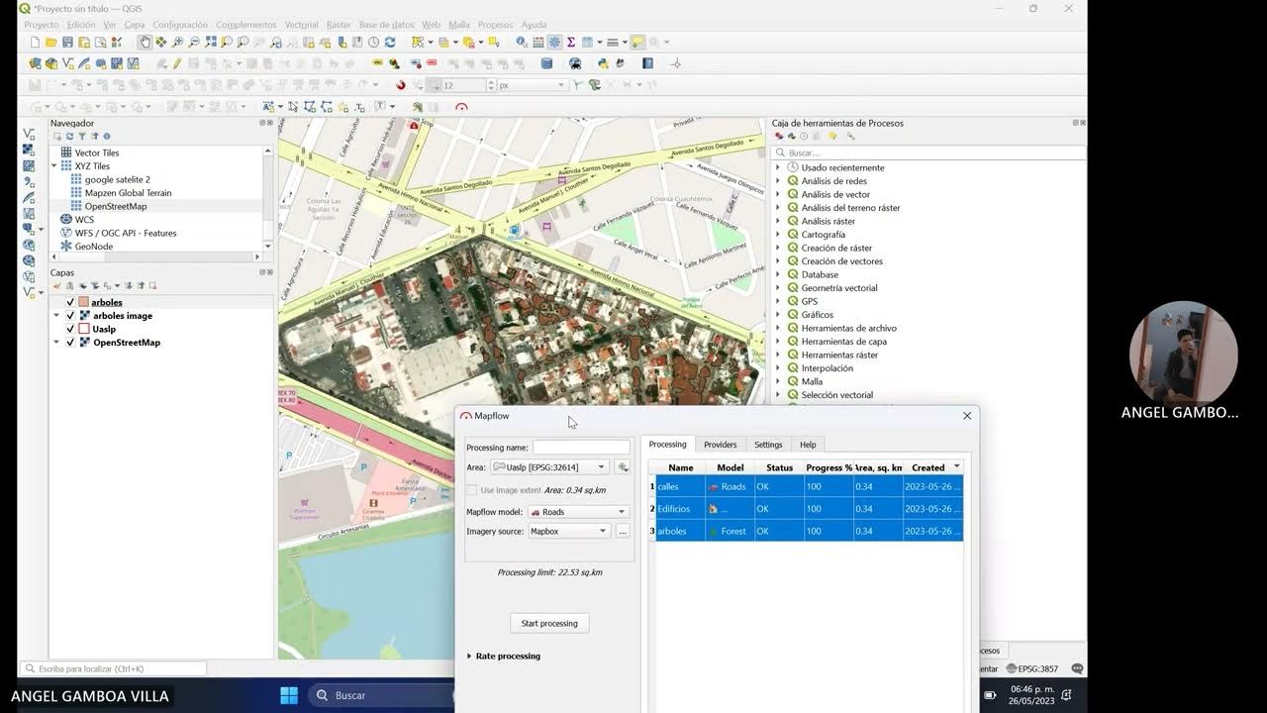Click the locator bar Escriba para localizar

(x=113, y=668)
